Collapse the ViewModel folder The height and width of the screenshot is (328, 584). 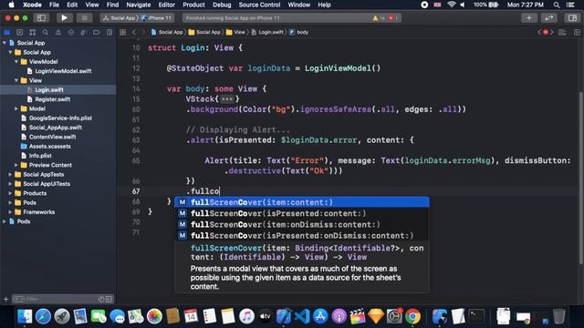click(16, 62)
